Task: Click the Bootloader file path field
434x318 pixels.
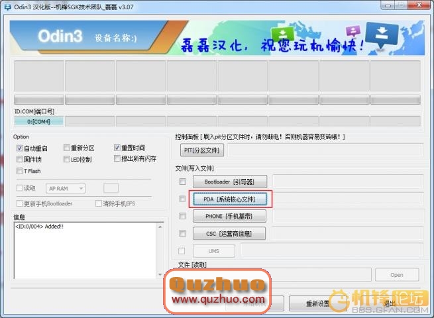Action: click(348, 182)
